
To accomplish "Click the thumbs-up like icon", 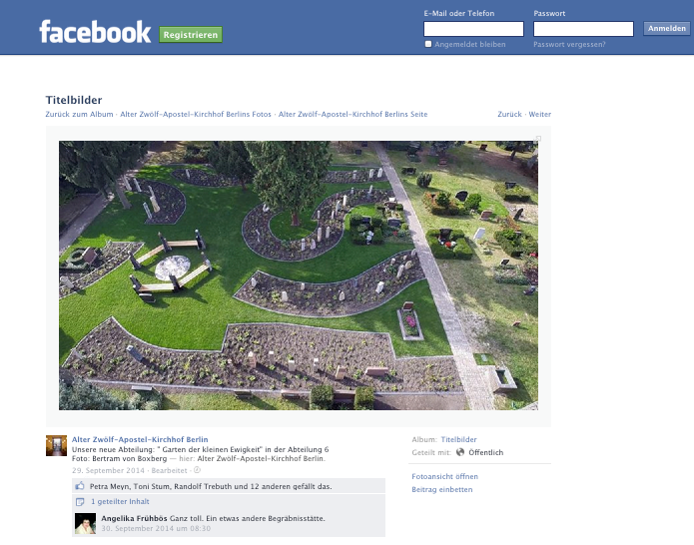I will [x=80, y=486].
